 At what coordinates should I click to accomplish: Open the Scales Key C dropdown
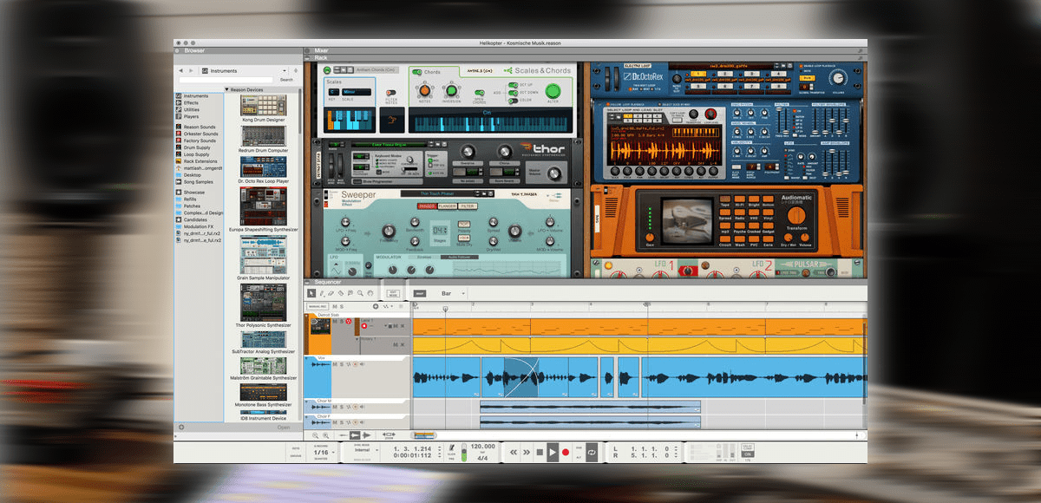click(334, 92)
